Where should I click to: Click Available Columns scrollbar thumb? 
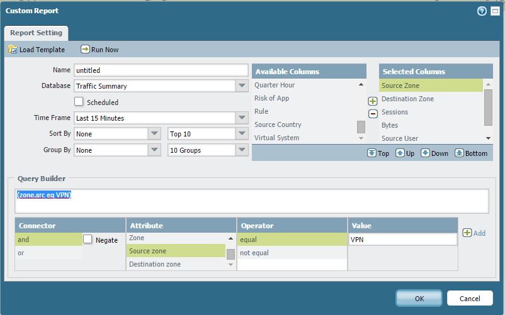tap(361, 126)
